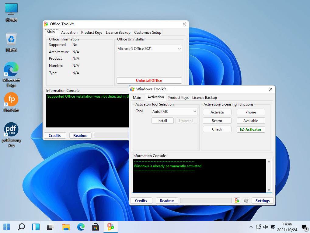Screen dimensions: 310x233
Task: Launch Microsoft Edge from the desktop
Action: [x=11, y=75]
